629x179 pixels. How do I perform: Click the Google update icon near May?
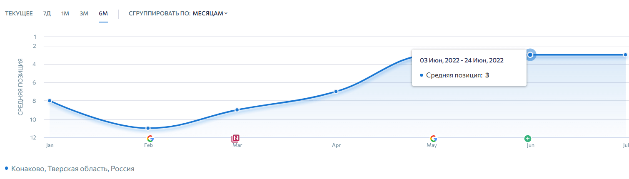pos(433,139)
